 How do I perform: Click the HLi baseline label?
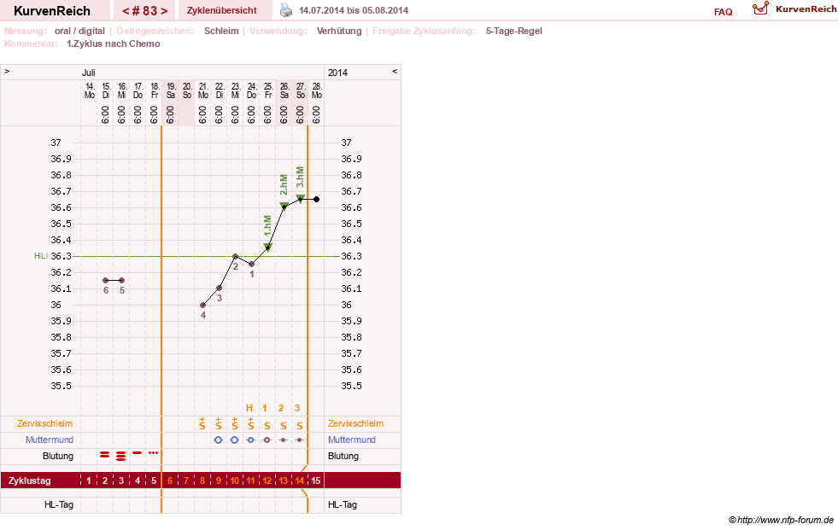[41, 256]
